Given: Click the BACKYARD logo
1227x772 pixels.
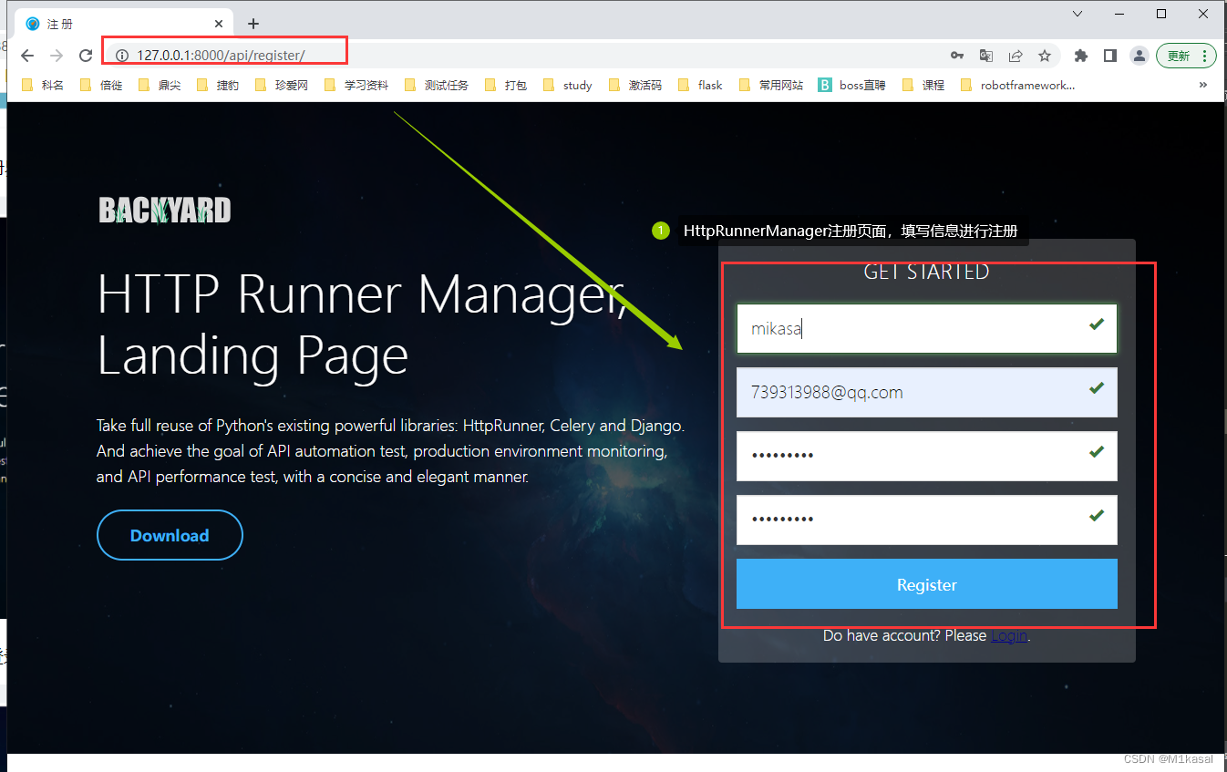Looking at the screenshot, I should point(165,211).
